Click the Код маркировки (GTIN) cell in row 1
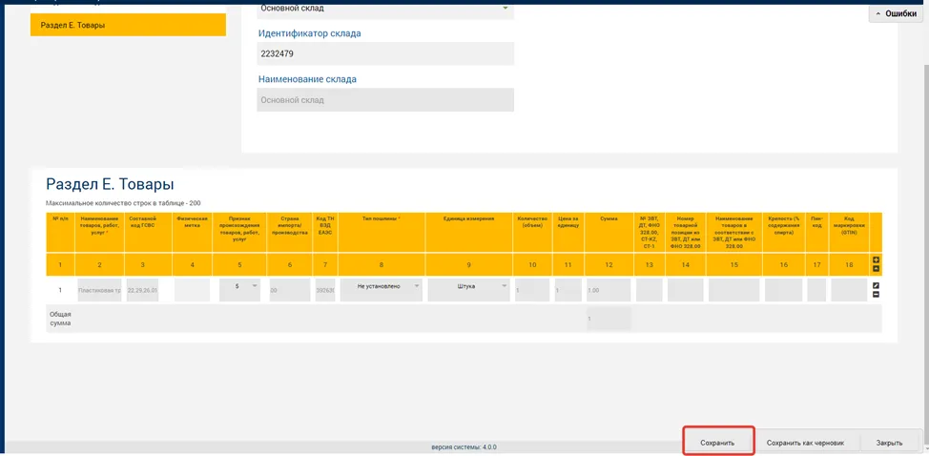The width and height of the screenshot is (929, 456). 849,290
